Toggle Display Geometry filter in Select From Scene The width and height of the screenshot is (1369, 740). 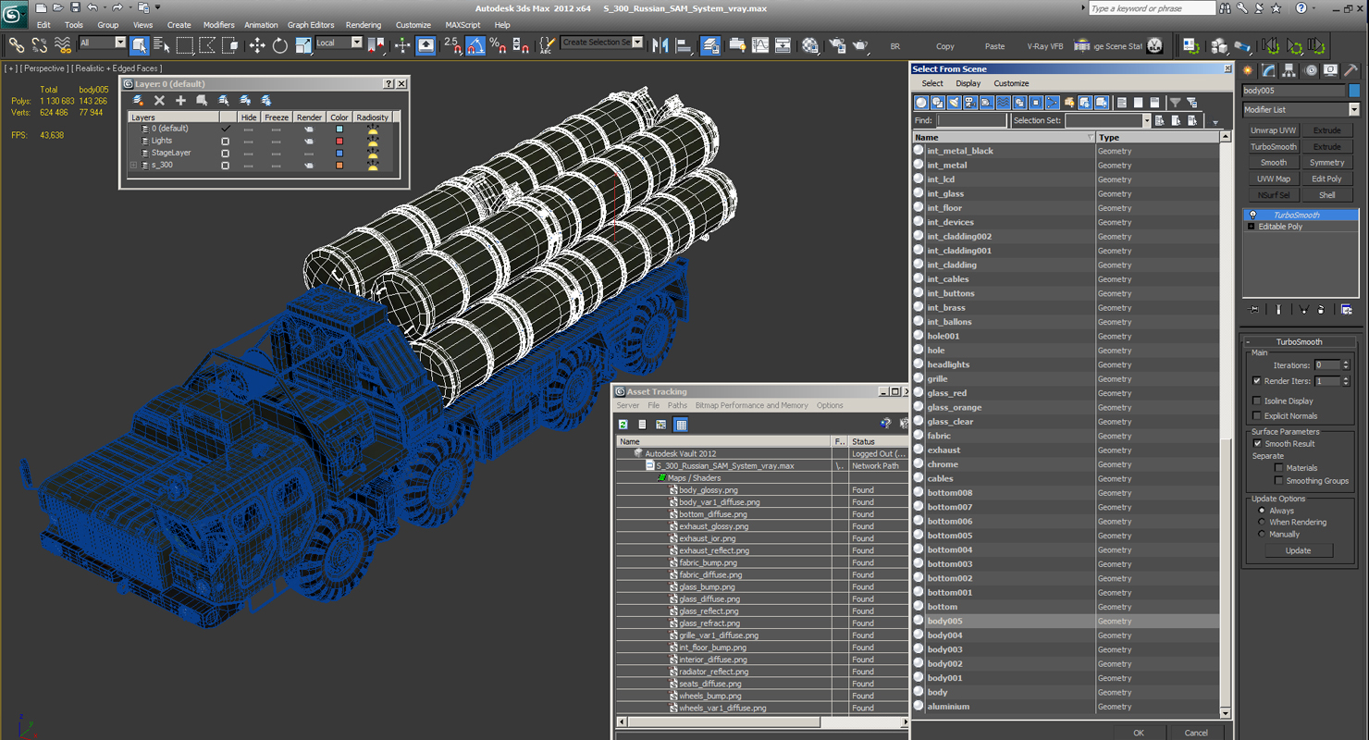(921, 103)
